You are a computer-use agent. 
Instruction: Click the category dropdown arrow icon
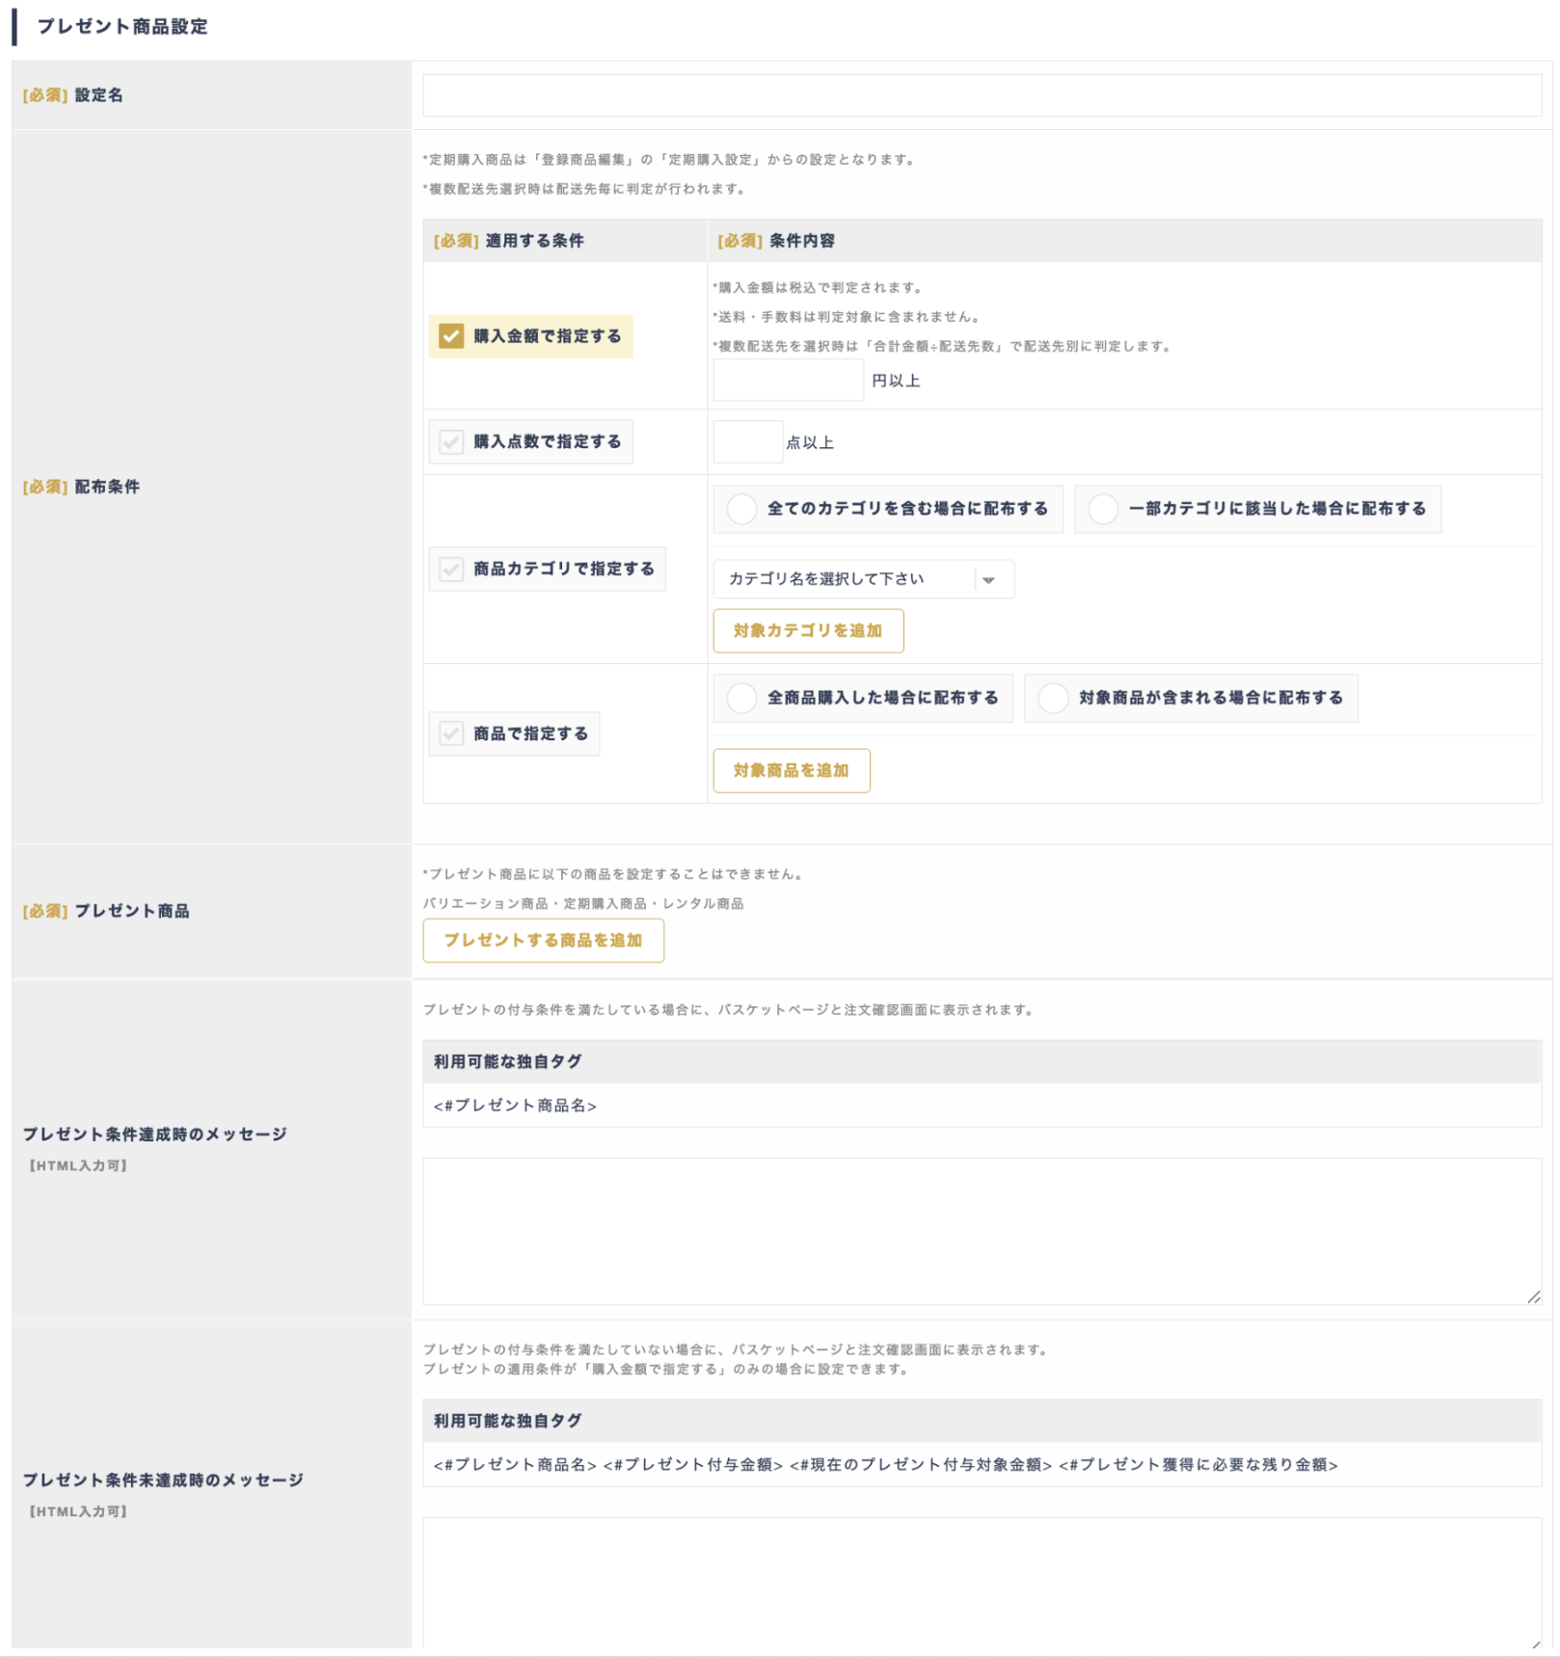[x=988, y=580]
